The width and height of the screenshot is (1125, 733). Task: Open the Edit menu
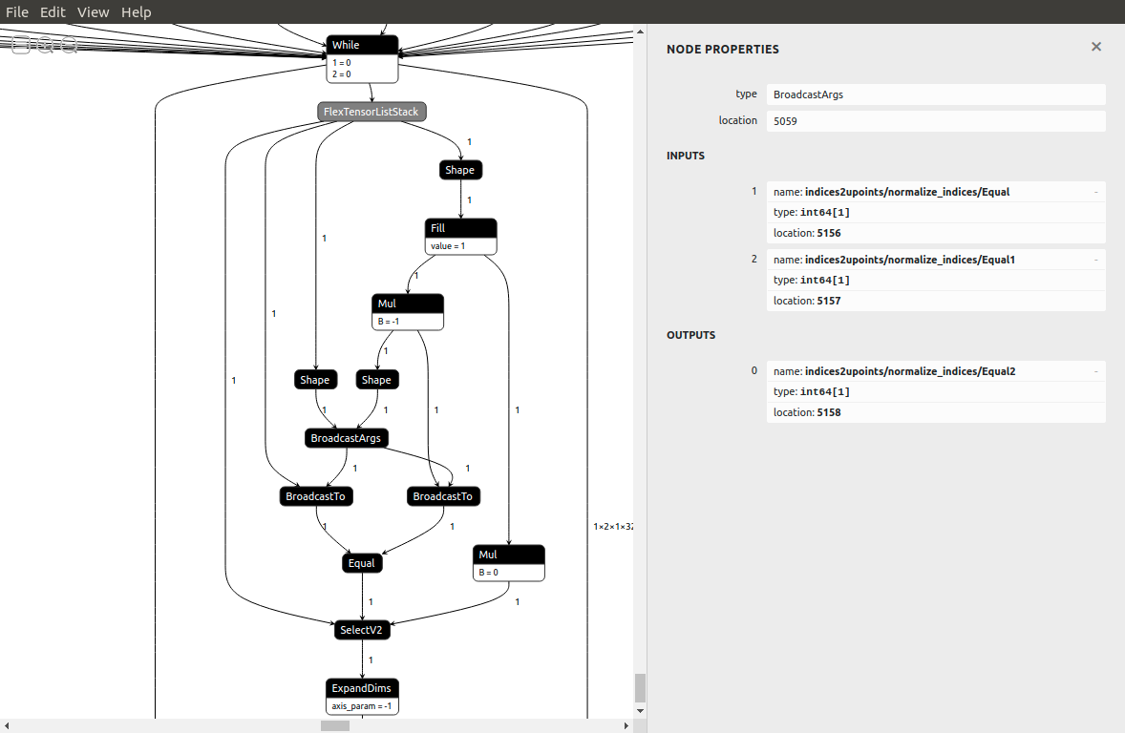pyautogui.click(x=53, y=11)
